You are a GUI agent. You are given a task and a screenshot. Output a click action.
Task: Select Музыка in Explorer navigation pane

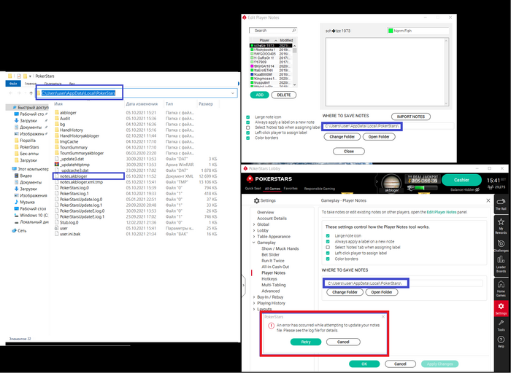pos(27,202)
